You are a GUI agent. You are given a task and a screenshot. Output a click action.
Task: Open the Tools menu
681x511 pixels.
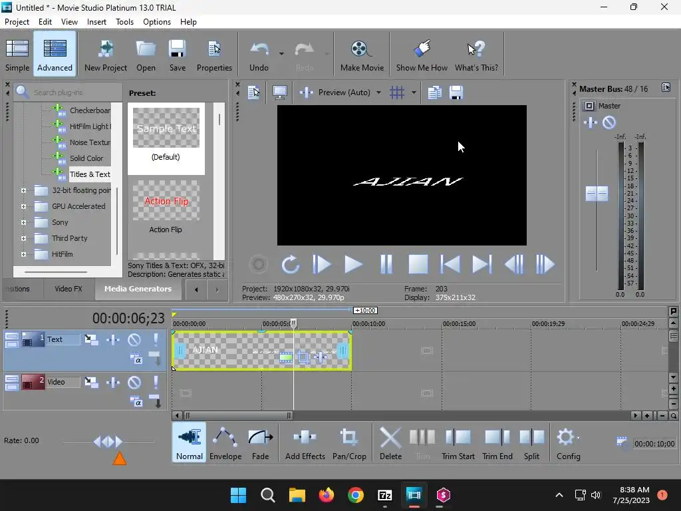124,22
